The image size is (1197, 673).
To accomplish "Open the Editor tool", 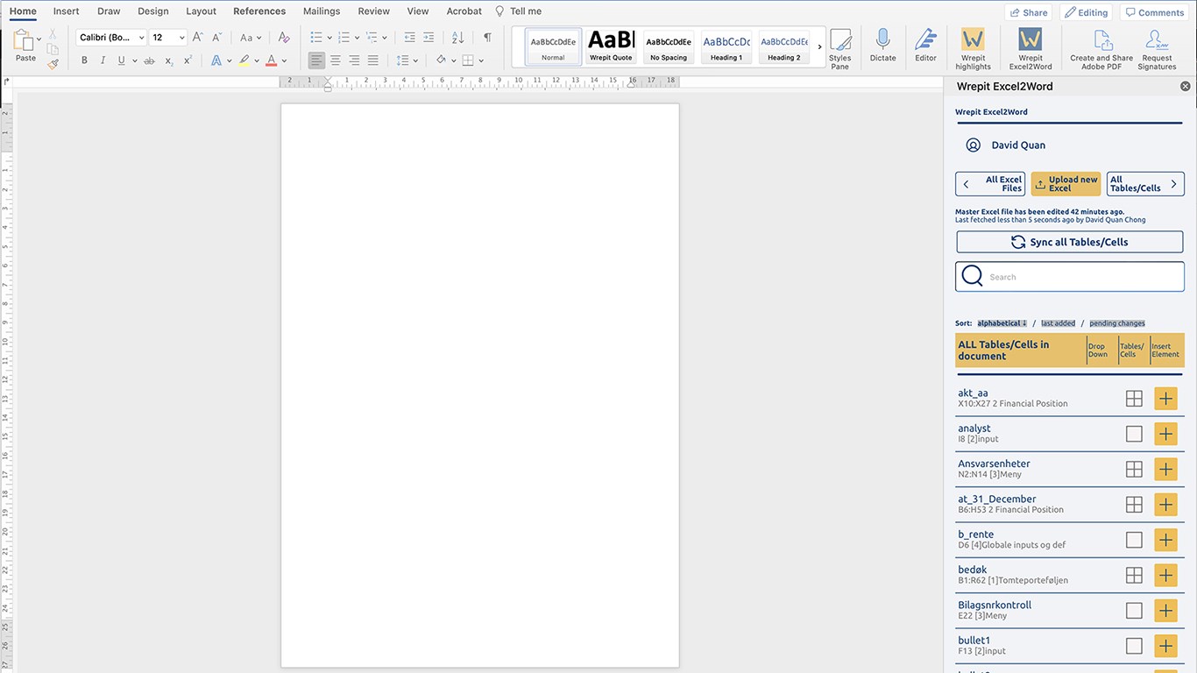I will click(925, 46).
